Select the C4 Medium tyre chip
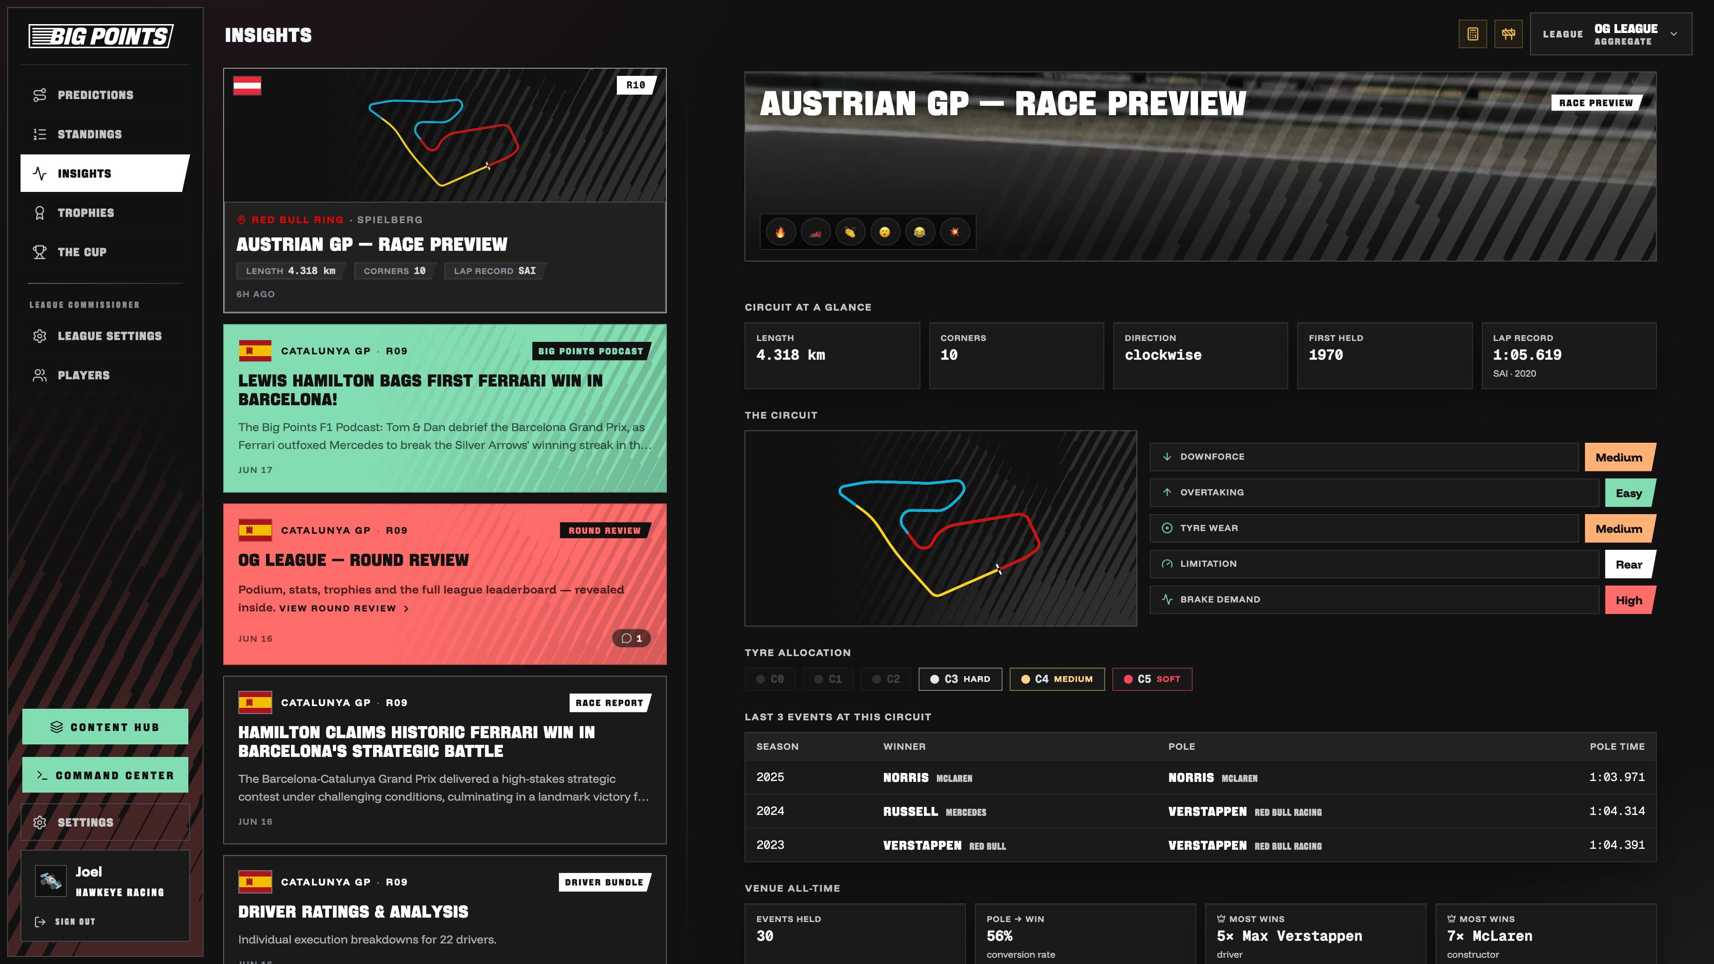 1057,679
